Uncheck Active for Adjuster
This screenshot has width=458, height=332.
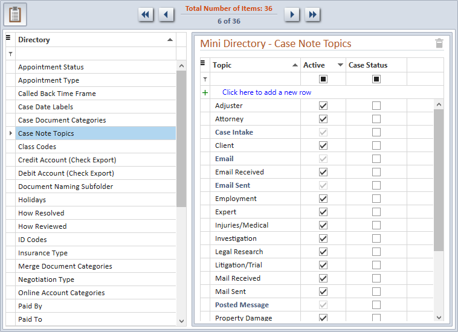coord(323,106)
